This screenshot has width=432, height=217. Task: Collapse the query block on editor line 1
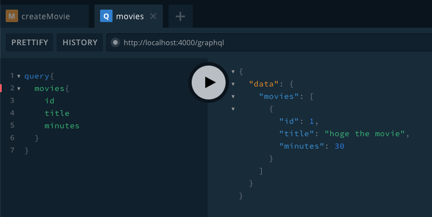click(19, 76)
